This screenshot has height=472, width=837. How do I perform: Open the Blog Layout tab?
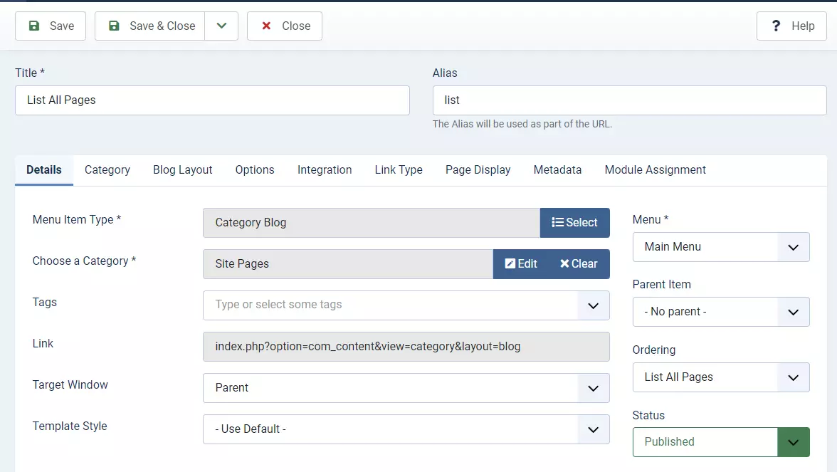coord(182,169)
